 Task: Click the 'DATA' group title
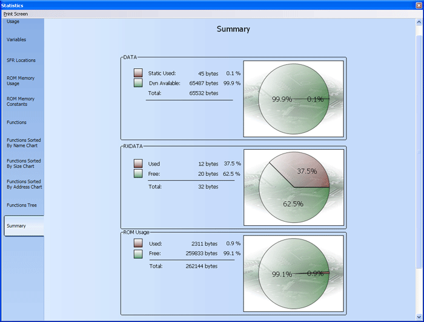(x=130, y=57)
